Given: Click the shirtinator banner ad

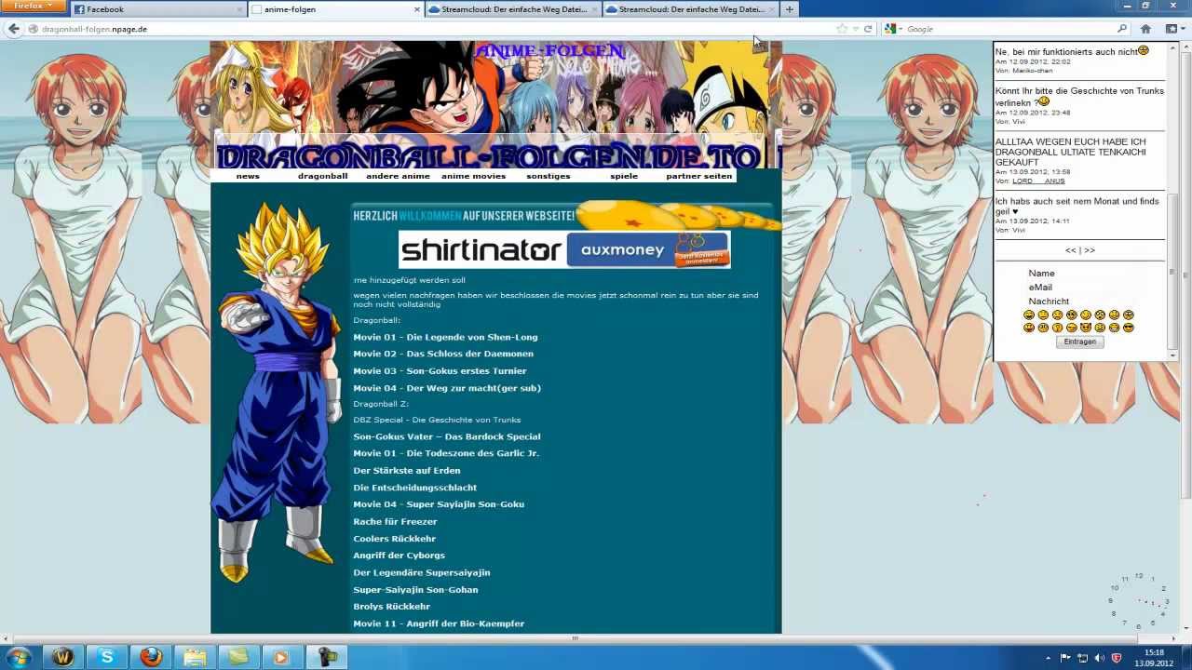Looking at the screenshot, I should click(481, 249).
